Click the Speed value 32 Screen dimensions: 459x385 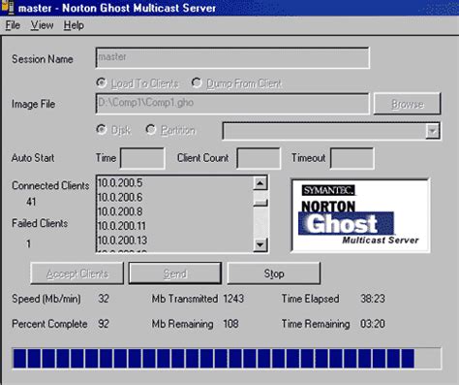(104, 298)
